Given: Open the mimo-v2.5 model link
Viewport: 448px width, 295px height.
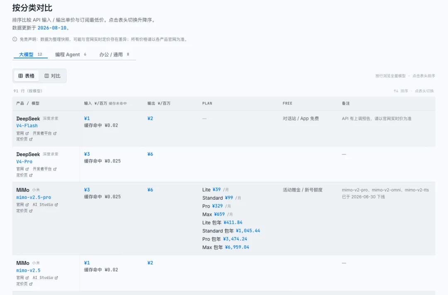Looking at the screenshot, I should tap(28, 270).
